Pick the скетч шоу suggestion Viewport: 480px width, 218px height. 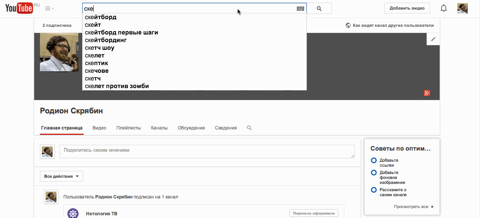[x=194, y=48]
